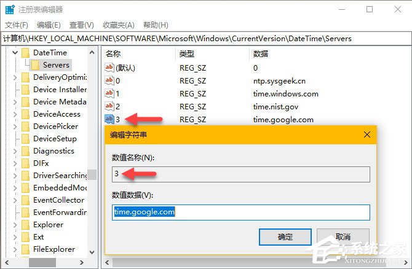412x269 pixels.
Task: Select the EventCollector tree label
Action: tap(58, 200)
